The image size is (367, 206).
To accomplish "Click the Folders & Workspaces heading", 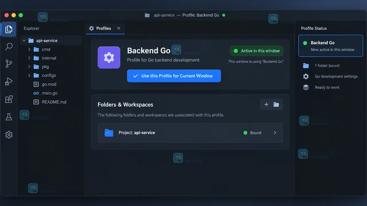I will click(125, 105).
